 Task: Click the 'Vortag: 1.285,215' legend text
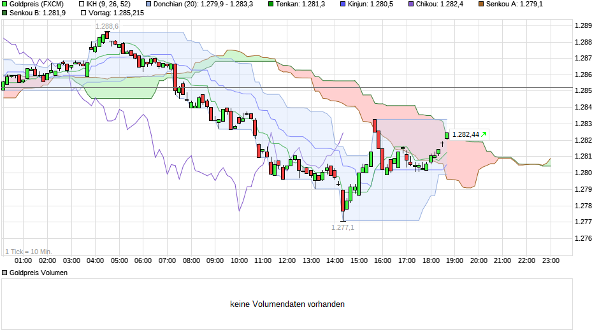pos(117,13)
